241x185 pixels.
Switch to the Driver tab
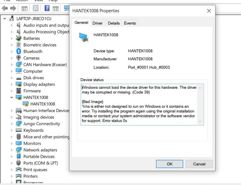point(98,23)
